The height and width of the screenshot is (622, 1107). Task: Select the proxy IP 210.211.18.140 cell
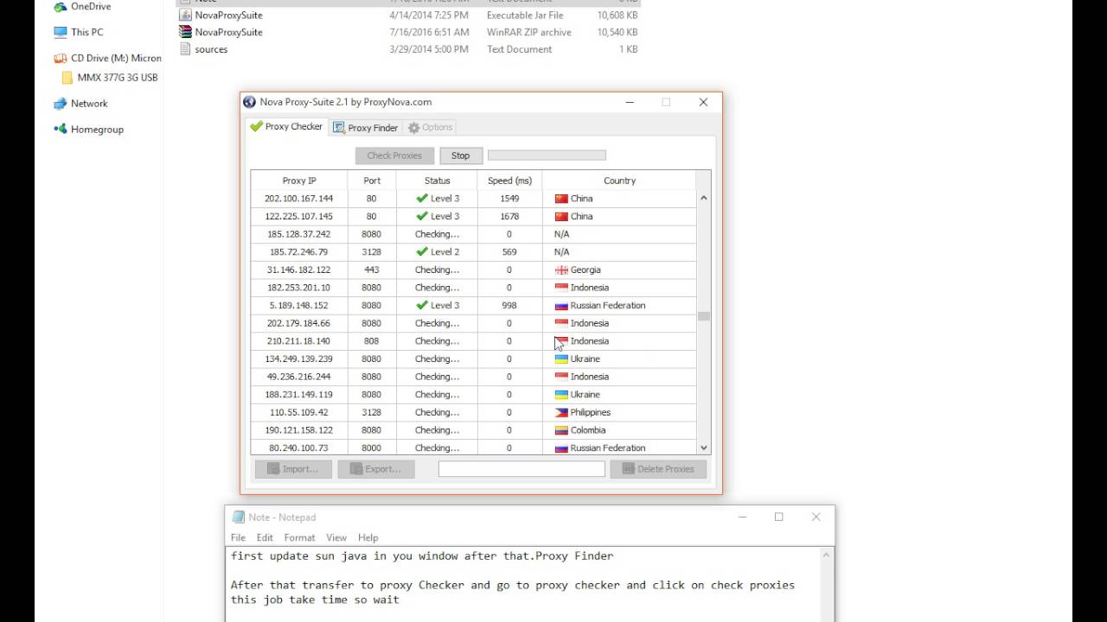(299, 341)
